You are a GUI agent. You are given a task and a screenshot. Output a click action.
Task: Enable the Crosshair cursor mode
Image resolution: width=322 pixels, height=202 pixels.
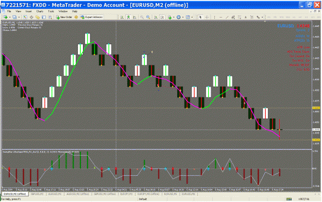[x=207, y=17]
